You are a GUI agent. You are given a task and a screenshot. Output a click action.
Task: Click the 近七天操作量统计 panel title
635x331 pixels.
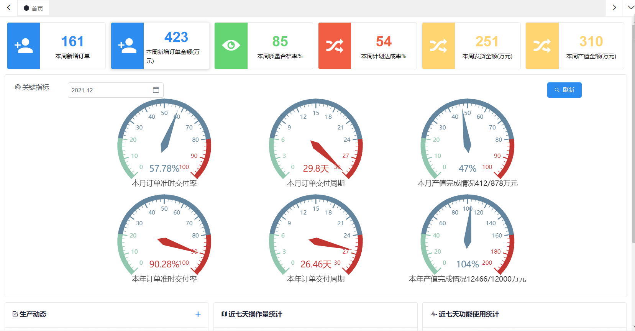[255, 314]
